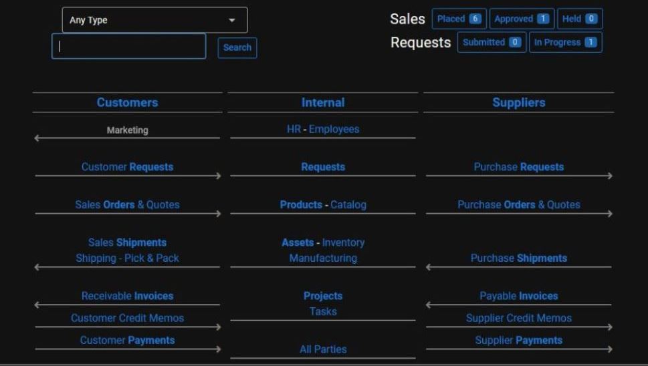648x366 pixels.
Task: Go to HR Employees page
Action: coord(323,129)
